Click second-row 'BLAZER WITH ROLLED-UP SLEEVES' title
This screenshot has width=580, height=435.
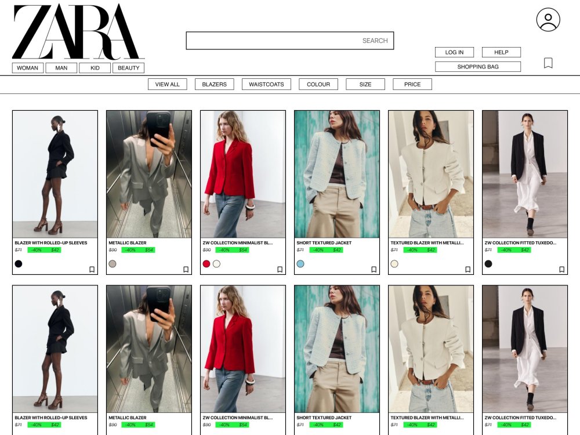pyautogui.click(x=51, y=418)
